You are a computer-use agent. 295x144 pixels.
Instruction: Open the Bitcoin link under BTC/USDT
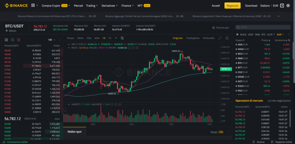pos(13,31)
